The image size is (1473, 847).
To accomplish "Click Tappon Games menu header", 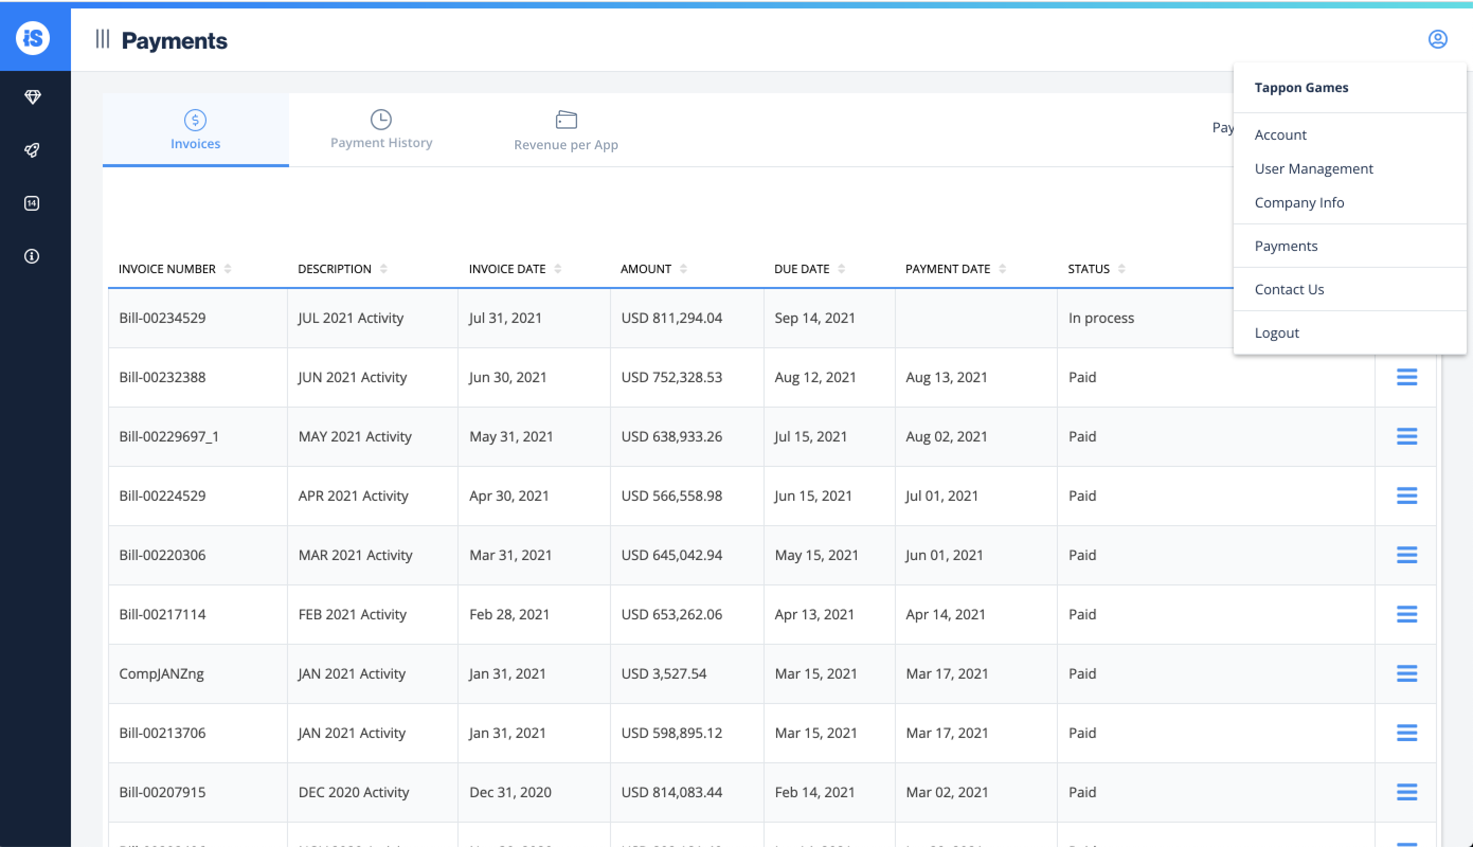I will click(x=1301, y=87).
